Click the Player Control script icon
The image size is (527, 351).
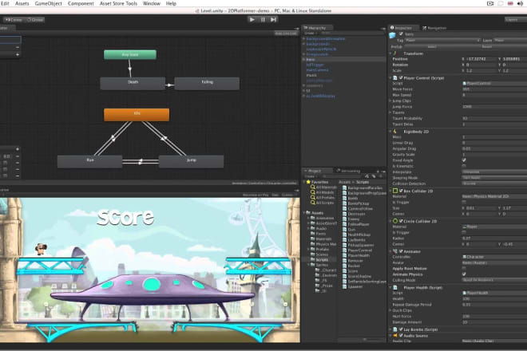(395, 78)
